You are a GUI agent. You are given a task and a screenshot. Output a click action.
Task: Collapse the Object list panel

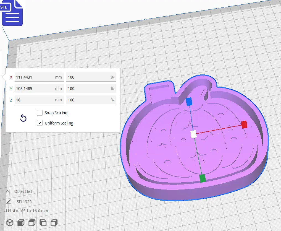[x=7, y=191]
